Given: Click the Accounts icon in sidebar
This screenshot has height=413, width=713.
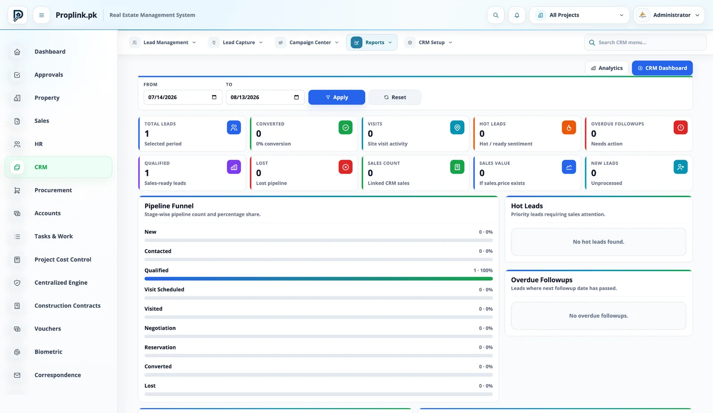Looking at the screenshot, I should pos(17,214).
